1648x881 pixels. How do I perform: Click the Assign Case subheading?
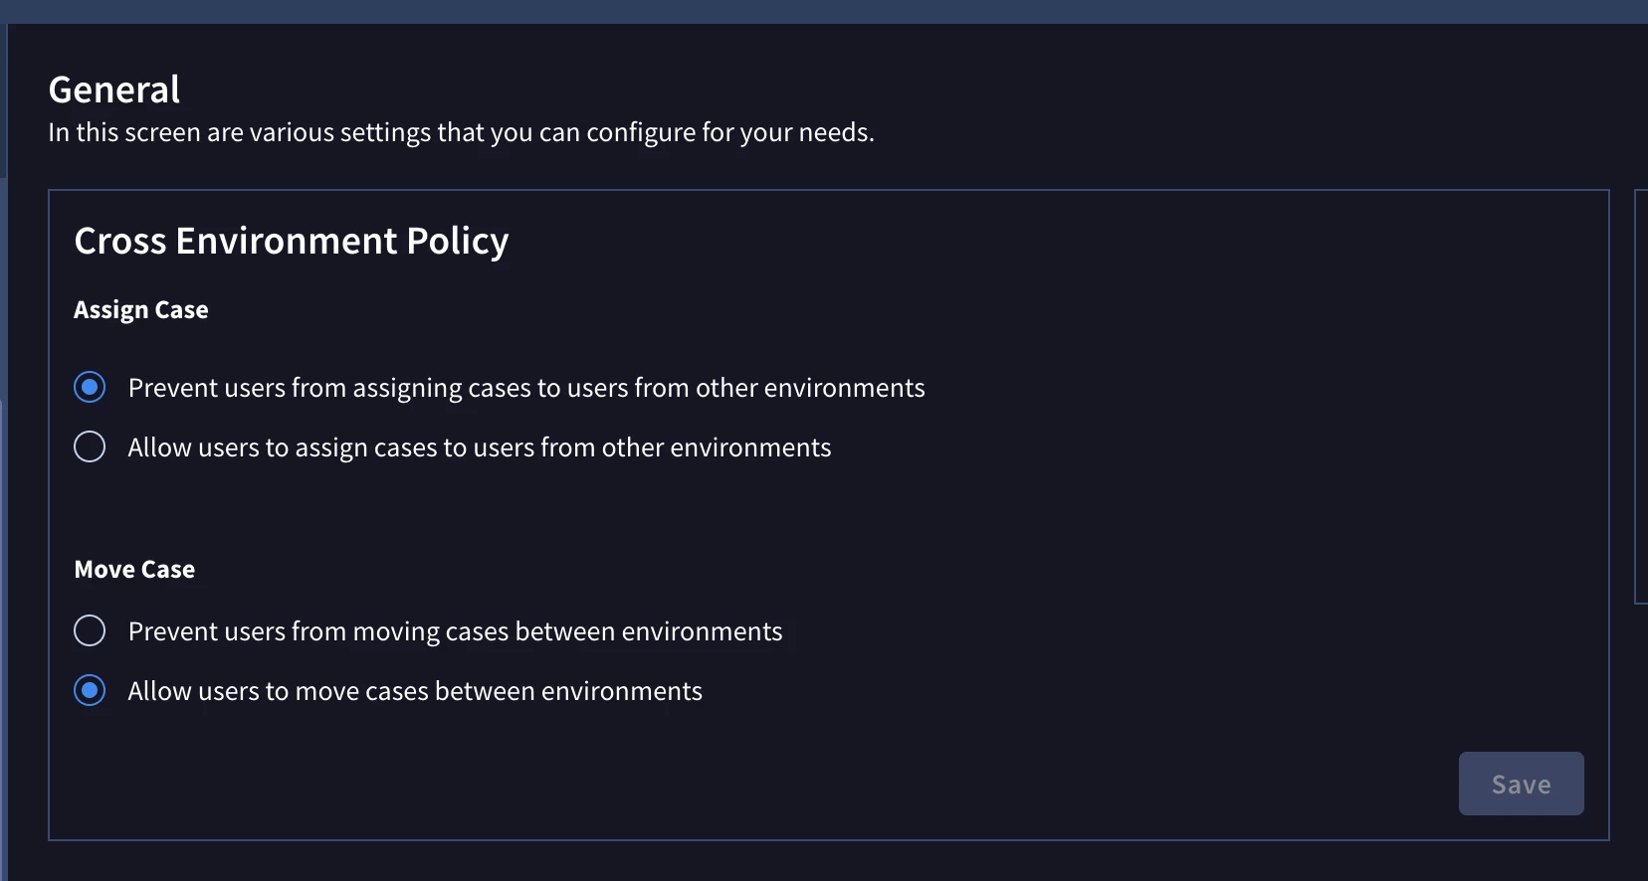pos(141,310)
